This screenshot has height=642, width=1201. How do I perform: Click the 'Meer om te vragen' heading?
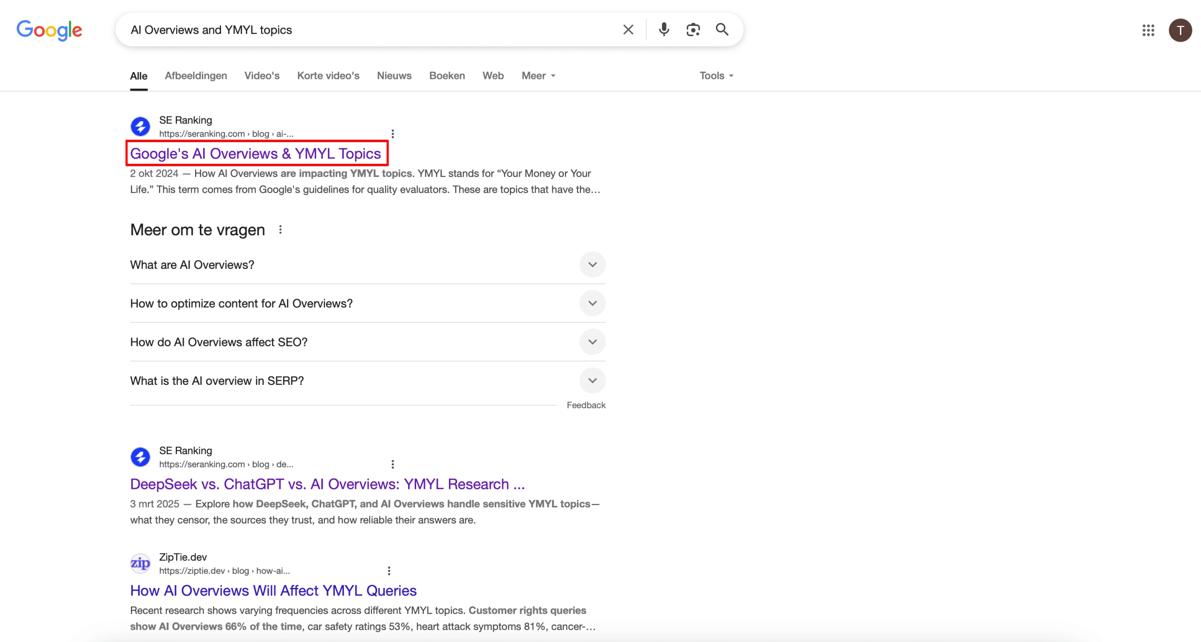point(198,229)
